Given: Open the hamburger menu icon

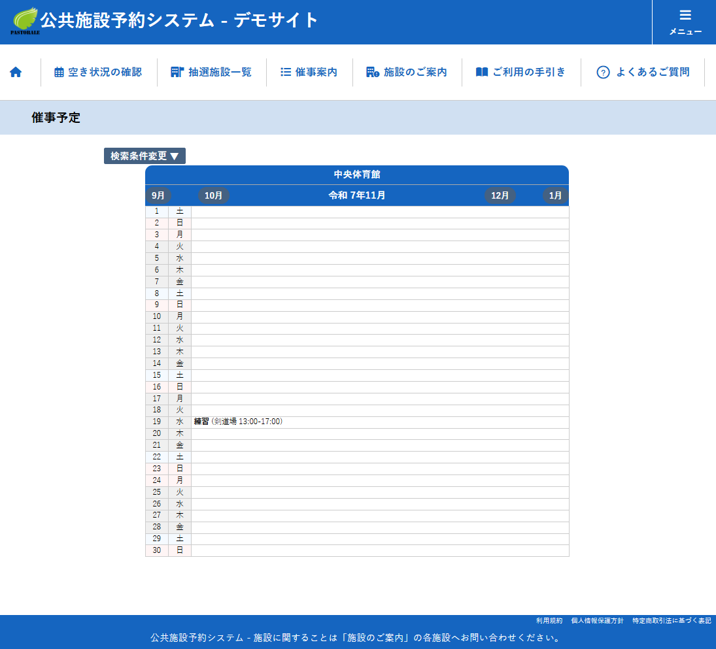Looking at the screenshot, I should pos(685,16).
